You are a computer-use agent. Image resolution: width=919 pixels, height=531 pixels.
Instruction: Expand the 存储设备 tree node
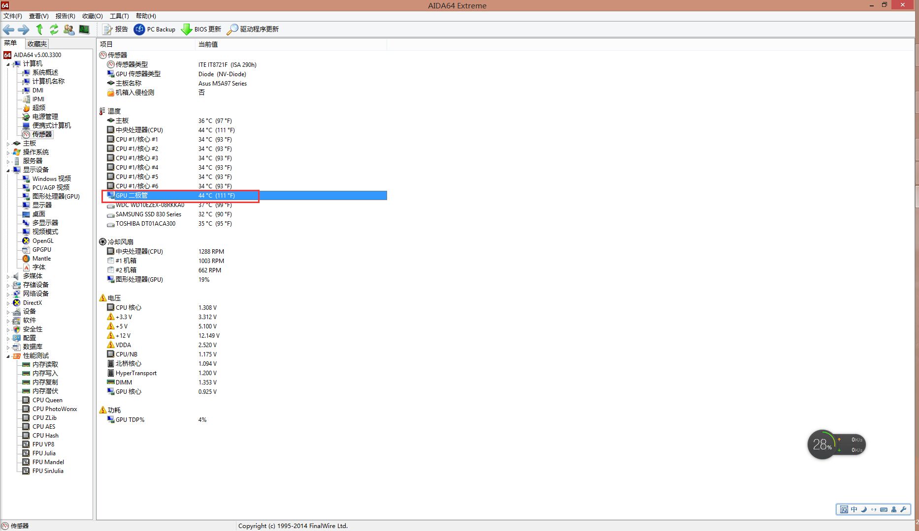click(x=8, y=285)
